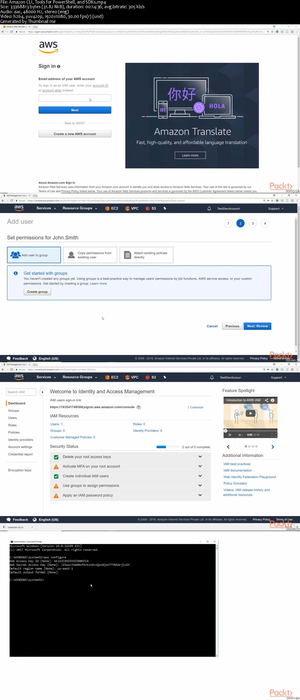
Task: Click the info icon beside Sign in
Action: coord(59,67)
